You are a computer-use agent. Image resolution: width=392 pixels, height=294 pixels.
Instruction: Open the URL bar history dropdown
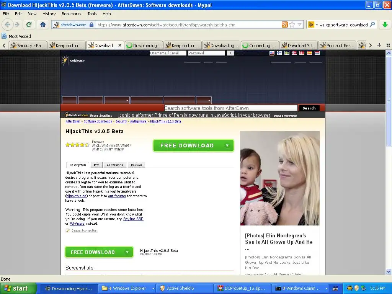299,24
